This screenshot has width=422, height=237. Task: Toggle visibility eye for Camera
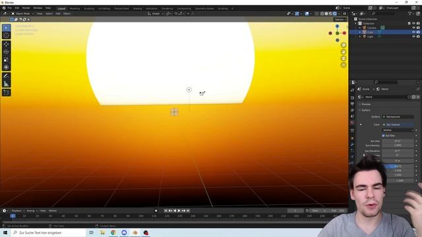click(x=413, y=28)
